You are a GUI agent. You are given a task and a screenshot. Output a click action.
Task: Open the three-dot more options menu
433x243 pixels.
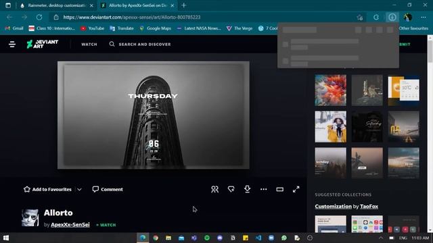tap(263, 189)
